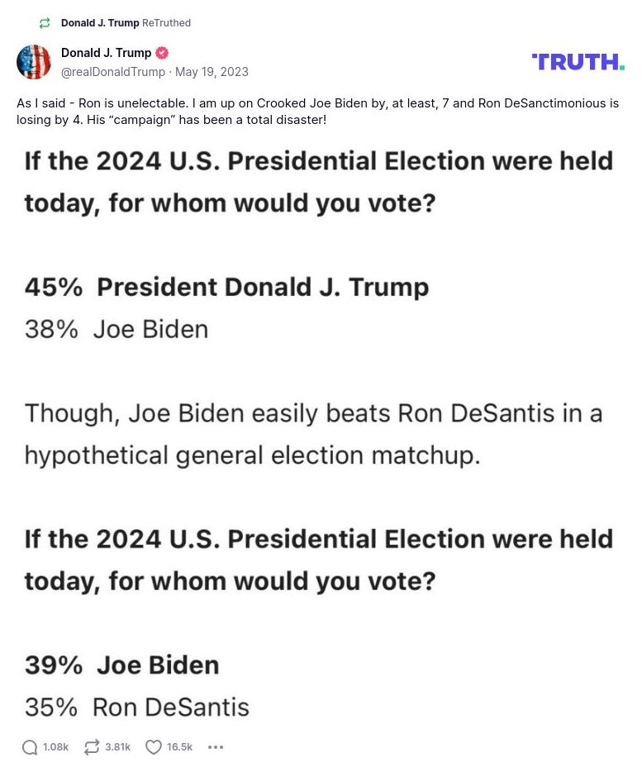Click the green ReTruth arrows icon at top
The width and height of the screenshot is (642, 772).
point(44,22)
